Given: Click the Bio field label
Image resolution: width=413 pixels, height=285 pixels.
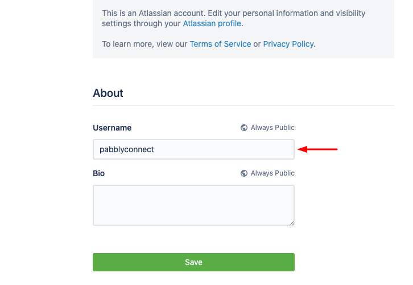Looking at the screenshot, I should pos(99,173).
